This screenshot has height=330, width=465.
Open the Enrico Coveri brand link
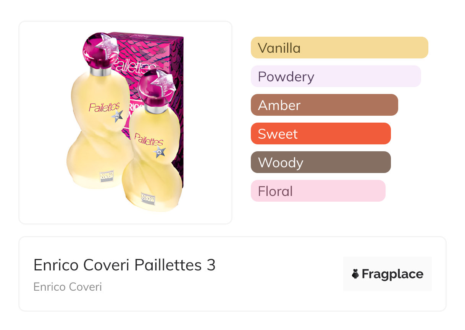click(68, 287)
